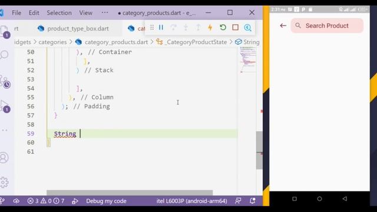Viewport: 377px width, 212px height.
Task: Open the Manage settings gear
Action: [4, 183]
